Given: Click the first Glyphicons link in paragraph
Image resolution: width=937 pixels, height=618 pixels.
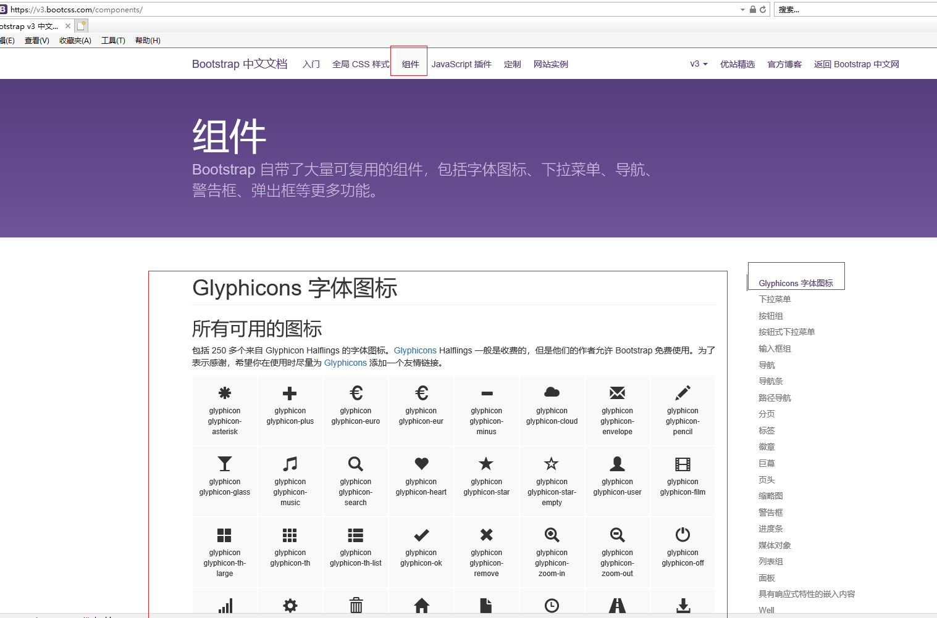Looking at the screenshot, I should point(415,350).
